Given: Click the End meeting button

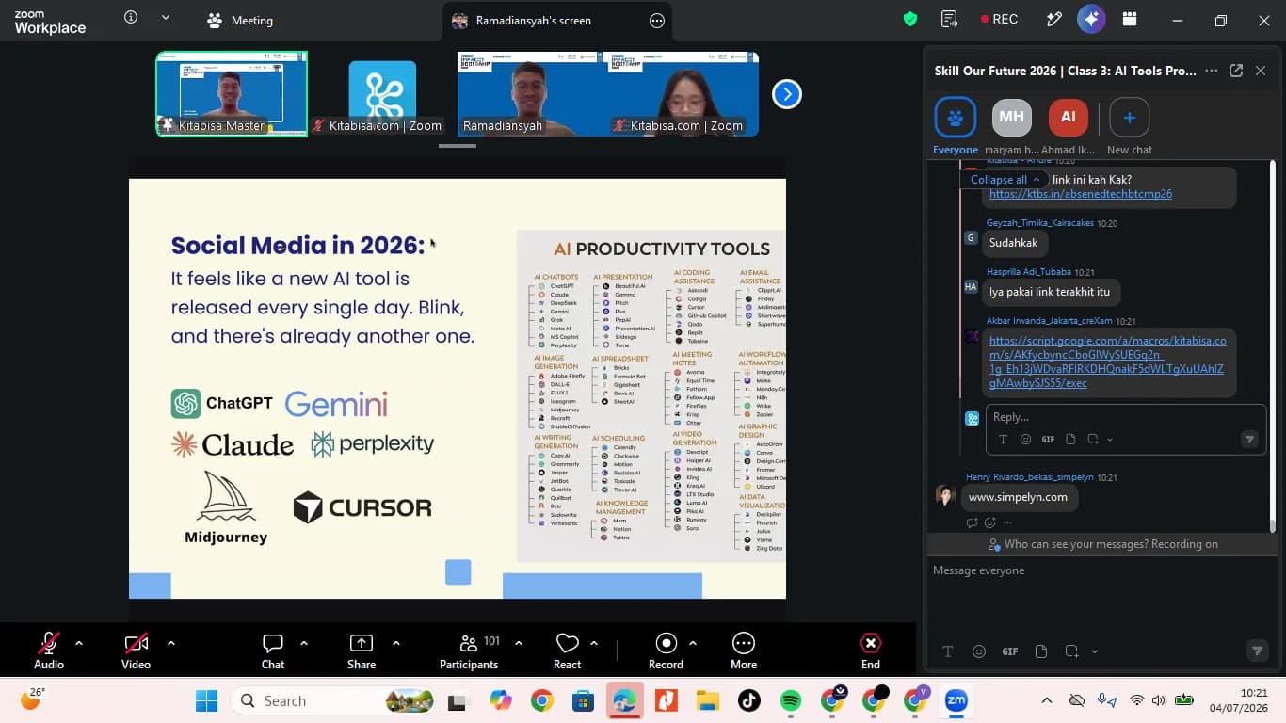Looking at the screenshot, I should tap(871, 651).
